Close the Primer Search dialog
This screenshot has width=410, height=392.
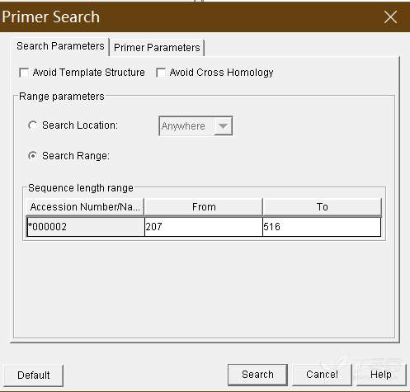390,17
